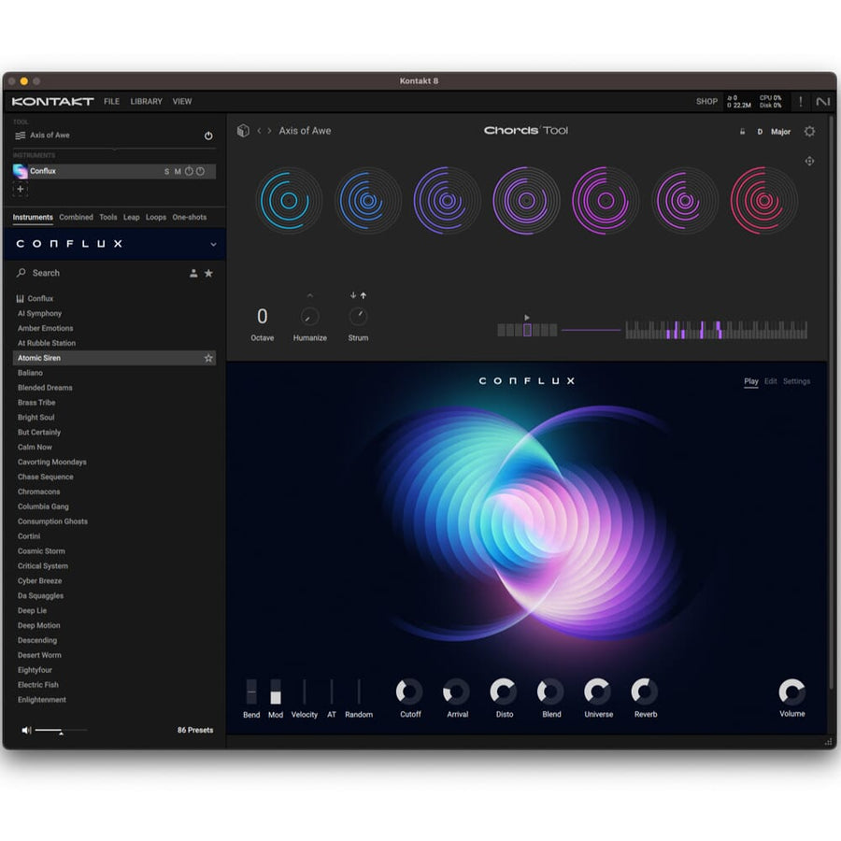Adjust the browser preview volume slider
The width and height of the screenshot is (841, 841).
pos(61,731)
